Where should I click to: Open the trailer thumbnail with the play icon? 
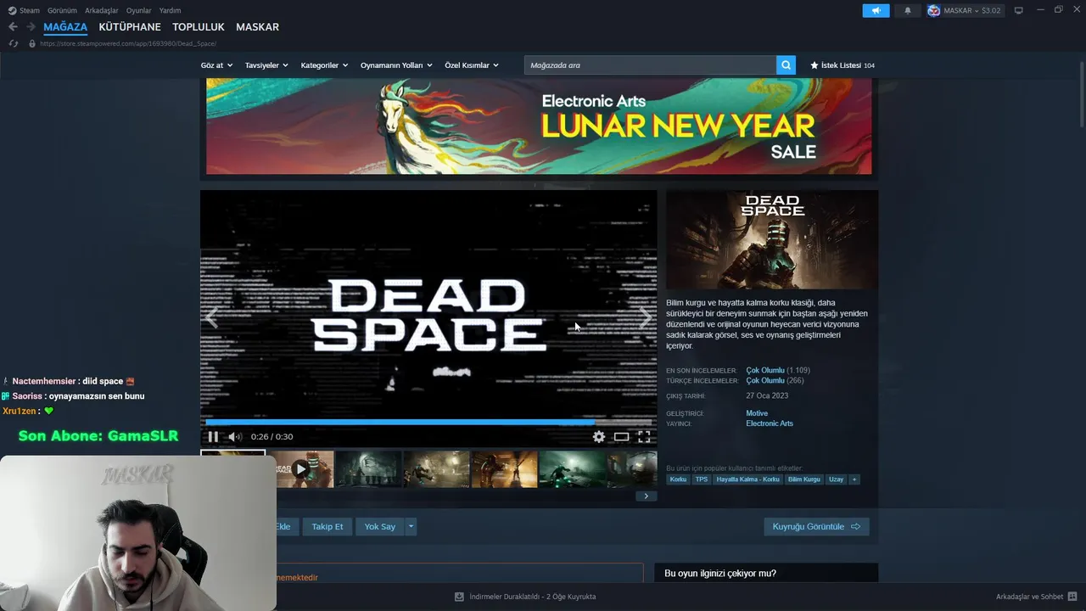click(300, 469)
